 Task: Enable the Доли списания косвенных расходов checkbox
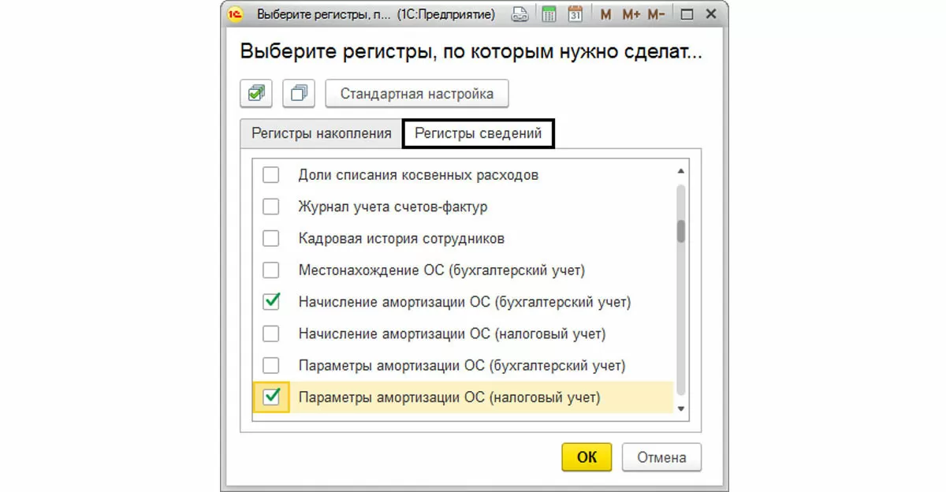point(270,175)
